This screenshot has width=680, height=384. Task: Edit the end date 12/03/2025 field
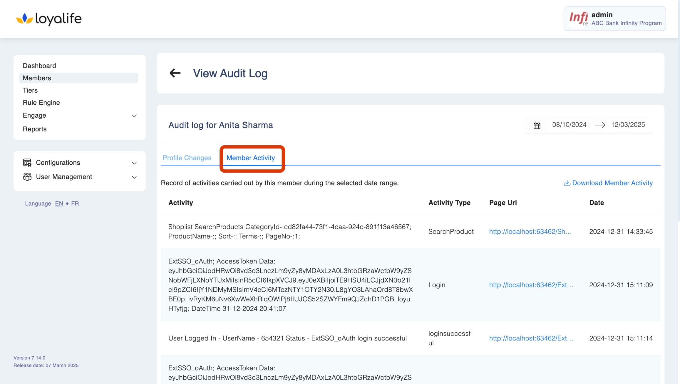(x=628, y=125)
